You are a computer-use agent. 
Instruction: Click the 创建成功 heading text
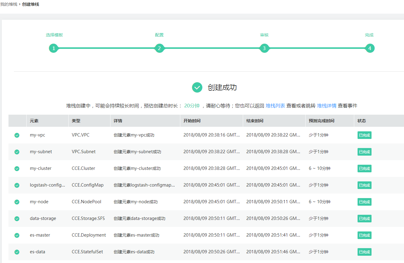coord(222,87)
